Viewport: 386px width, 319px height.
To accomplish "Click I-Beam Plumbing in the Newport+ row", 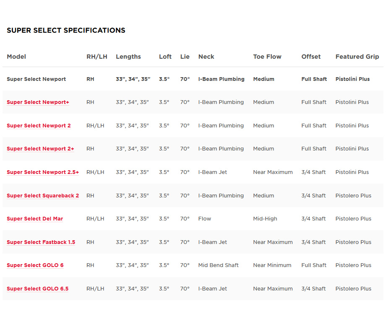I will 221,102.
